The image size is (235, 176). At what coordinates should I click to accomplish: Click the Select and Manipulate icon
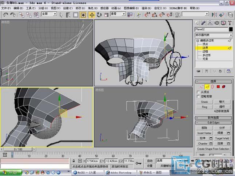[x=139, y=15]
